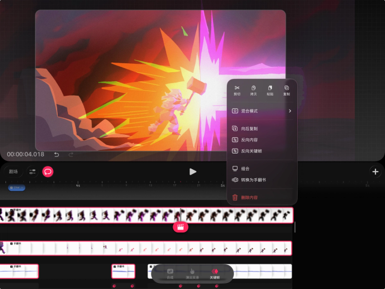
Task: Click the 4s mark on the time ruler
Action: (78, 185)
